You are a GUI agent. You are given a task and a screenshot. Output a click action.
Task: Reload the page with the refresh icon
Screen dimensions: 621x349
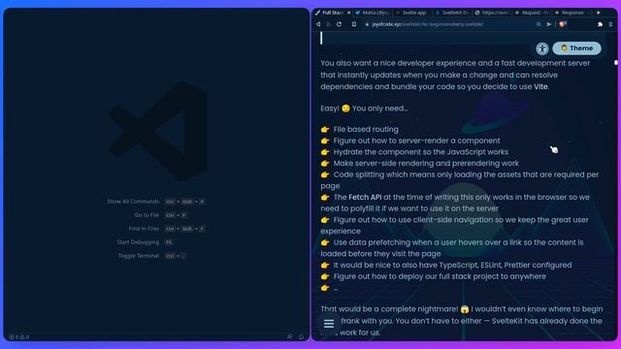pos(339,24)
